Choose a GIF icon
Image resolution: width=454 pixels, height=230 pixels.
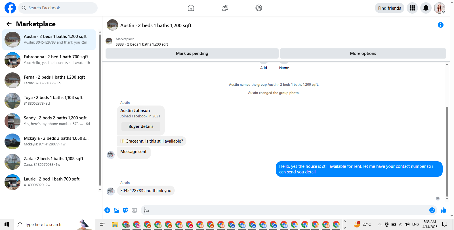click(x=134, y=210)
